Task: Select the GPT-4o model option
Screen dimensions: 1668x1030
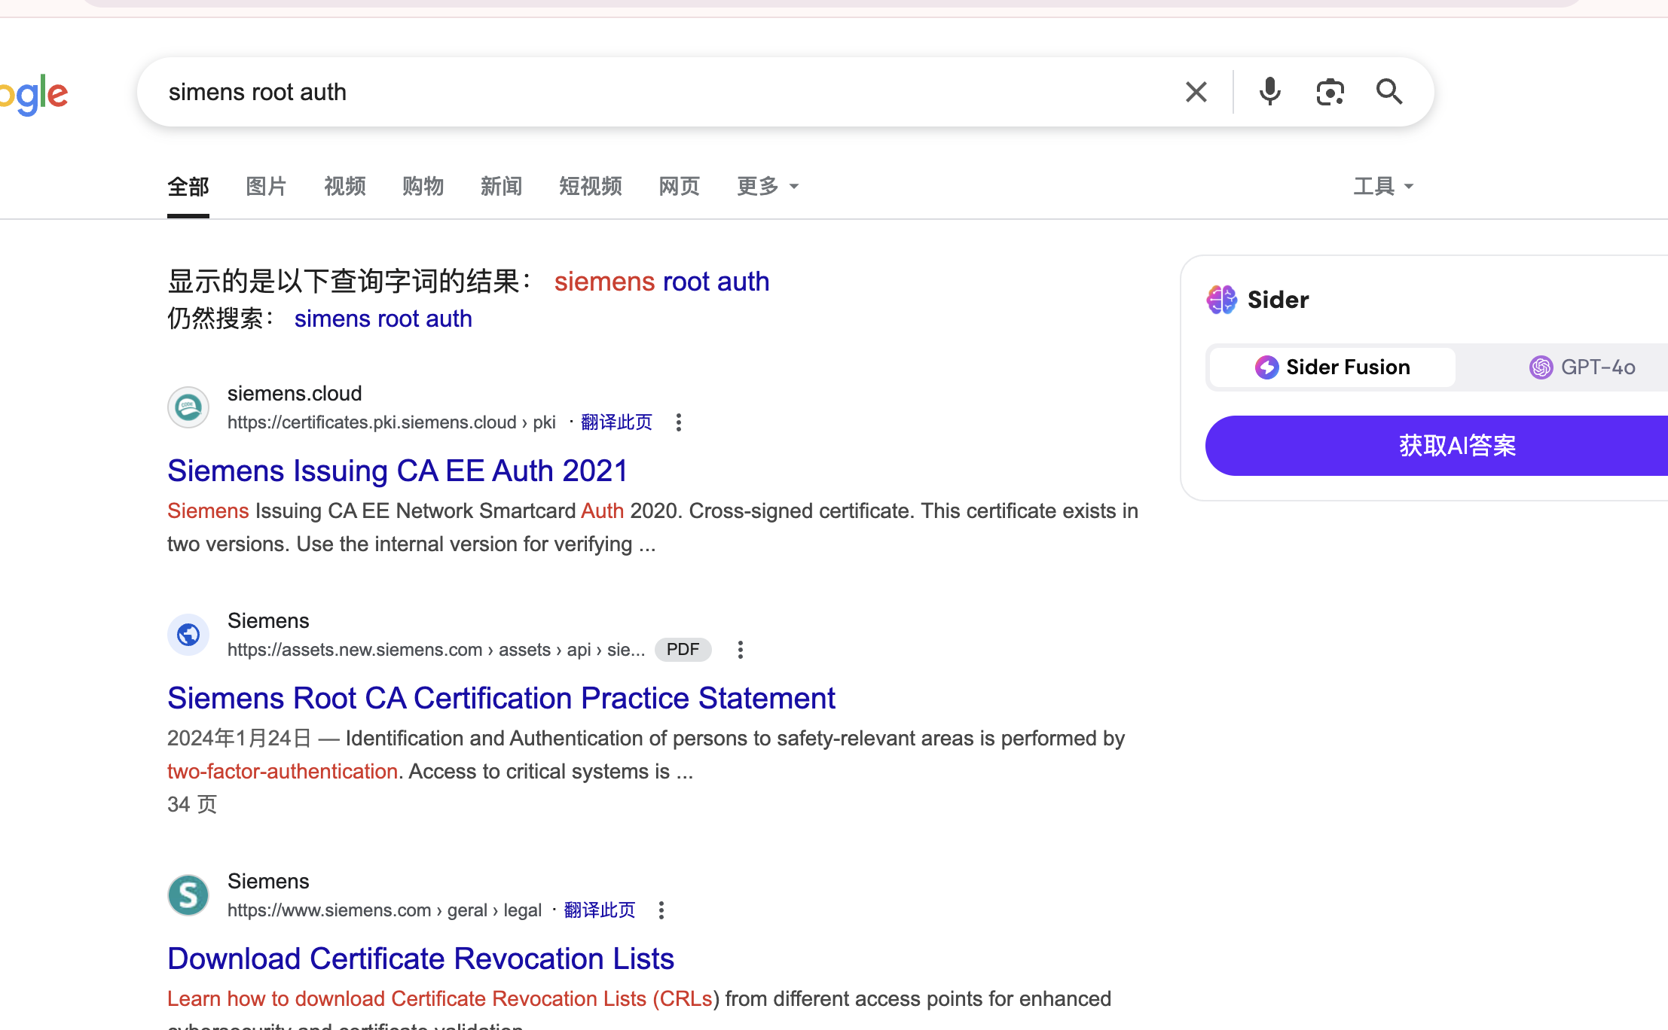Action: coord(1582,367)
